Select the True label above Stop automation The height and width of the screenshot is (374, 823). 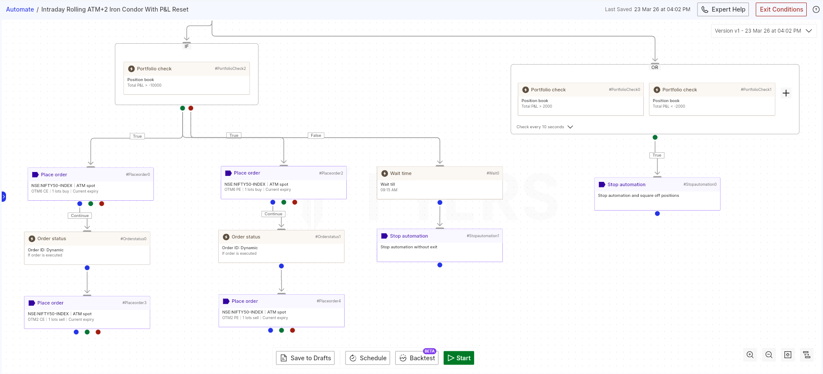pos(657,155)
